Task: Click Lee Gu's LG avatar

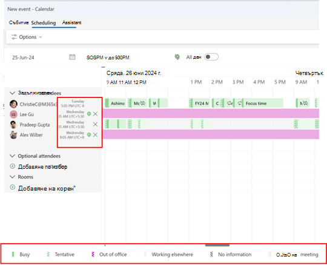Action: [x=13, y=114]
